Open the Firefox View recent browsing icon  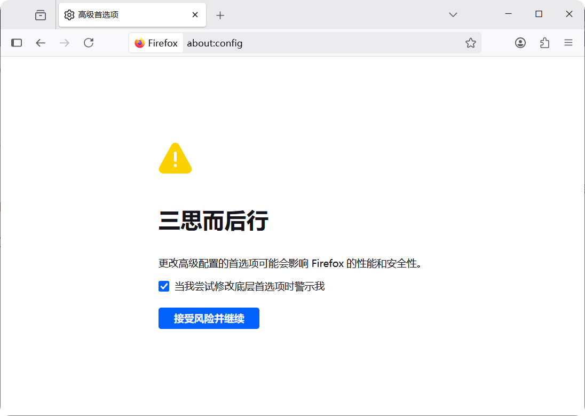pyautogui.click(x=41, y=15)
